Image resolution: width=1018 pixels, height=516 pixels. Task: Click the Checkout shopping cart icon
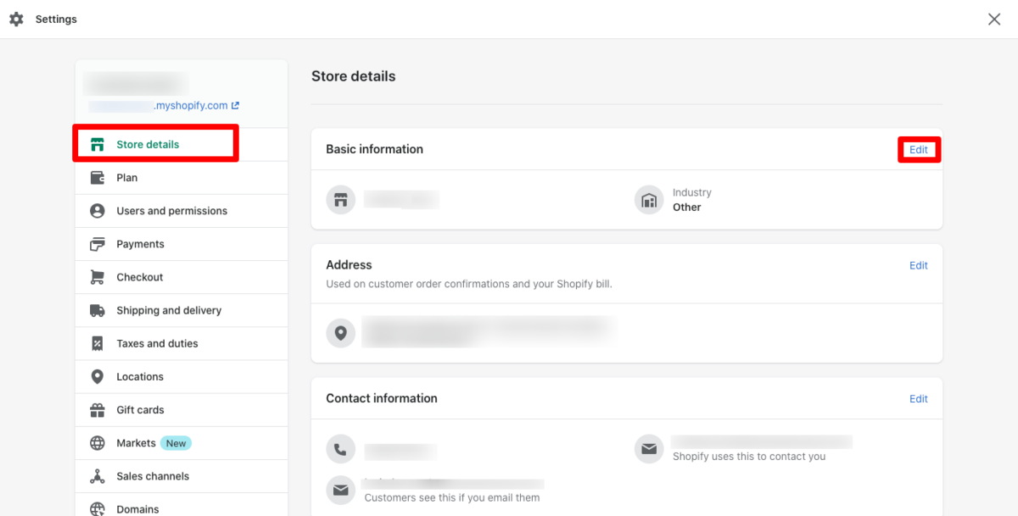98,277
